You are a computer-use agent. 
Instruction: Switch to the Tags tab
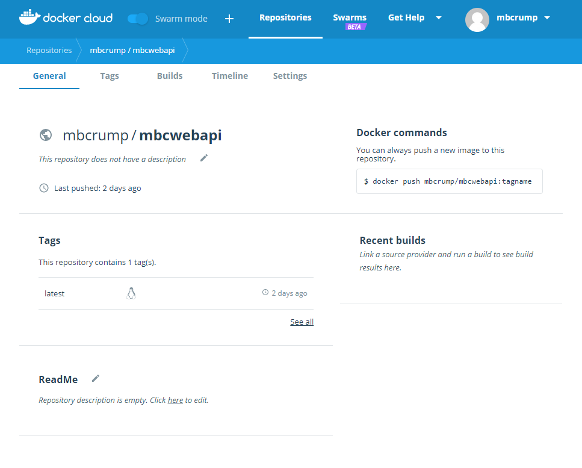point(110,76)
